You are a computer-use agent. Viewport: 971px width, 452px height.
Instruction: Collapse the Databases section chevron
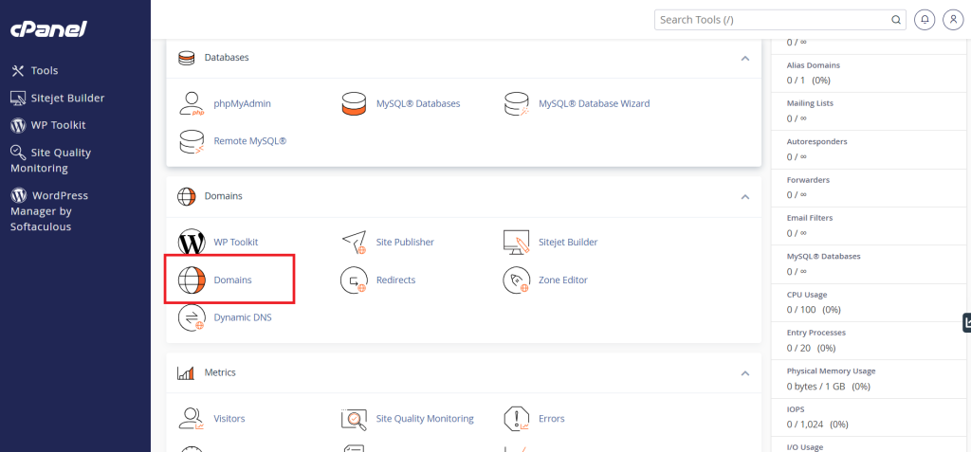(745, 58)
